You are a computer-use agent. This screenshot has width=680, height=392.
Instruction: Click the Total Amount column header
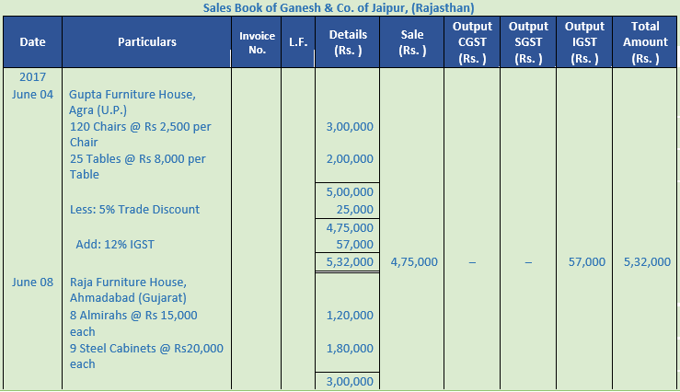point(645,42)
